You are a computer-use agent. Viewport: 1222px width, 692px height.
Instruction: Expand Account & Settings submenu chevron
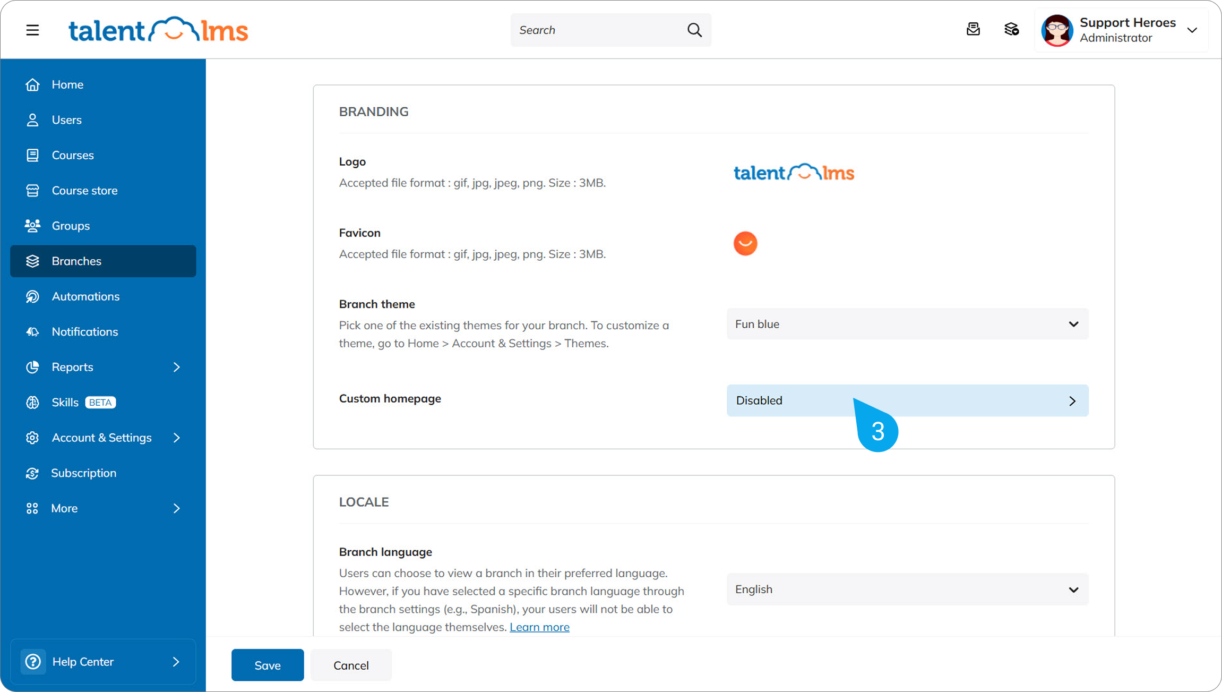click(x=176, y=438)
